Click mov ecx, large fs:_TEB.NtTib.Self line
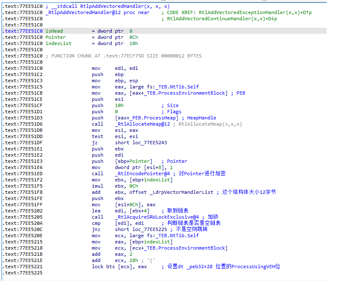 pos(145,236)
